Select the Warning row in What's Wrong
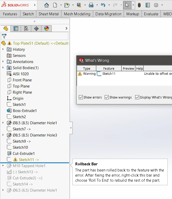172x199 pixels. (124, 74)
